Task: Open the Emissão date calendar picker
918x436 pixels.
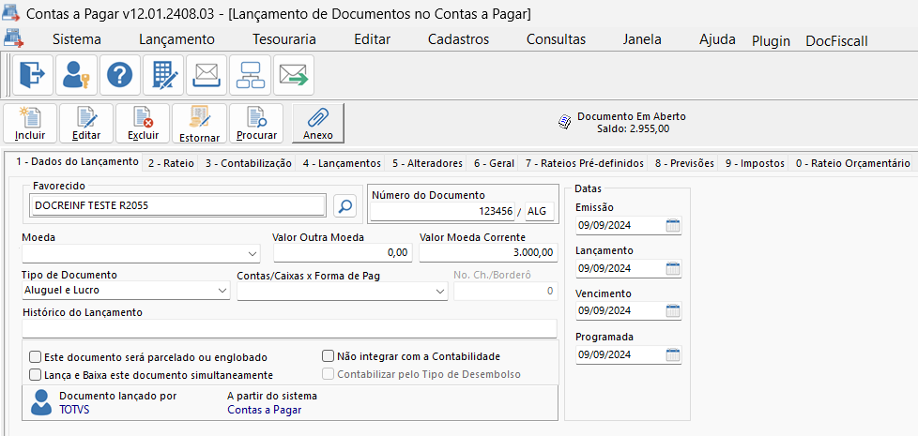Action: click(x=672, y=225)
